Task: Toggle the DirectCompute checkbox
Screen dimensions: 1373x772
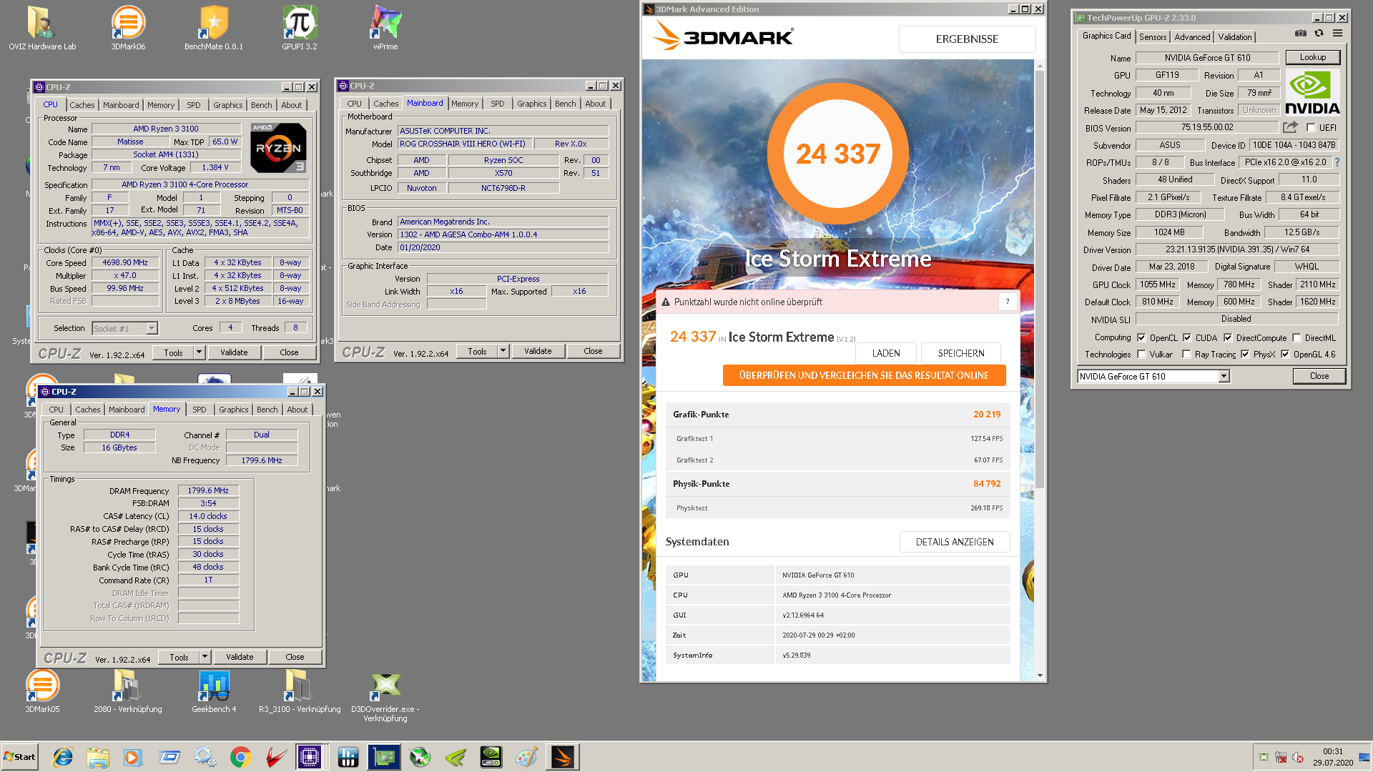Action: [1228, 337]
